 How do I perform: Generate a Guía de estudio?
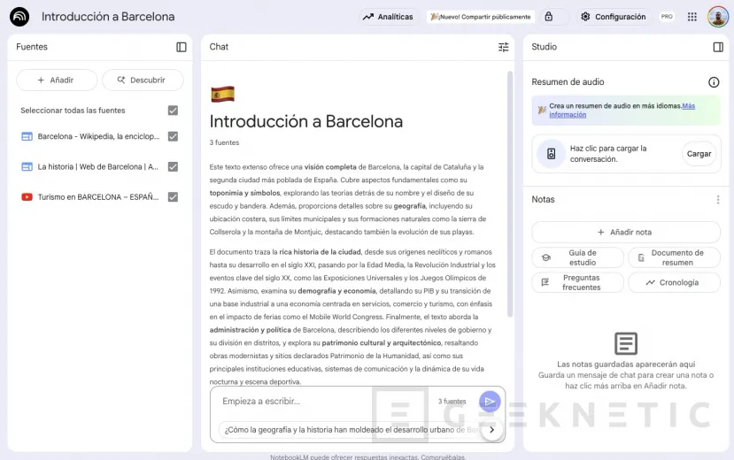click(577, 257)
